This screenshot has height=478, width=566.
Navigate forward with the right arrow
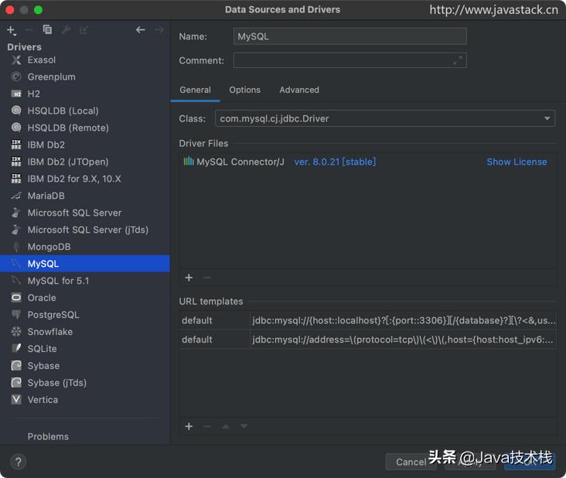pos(159,29)
